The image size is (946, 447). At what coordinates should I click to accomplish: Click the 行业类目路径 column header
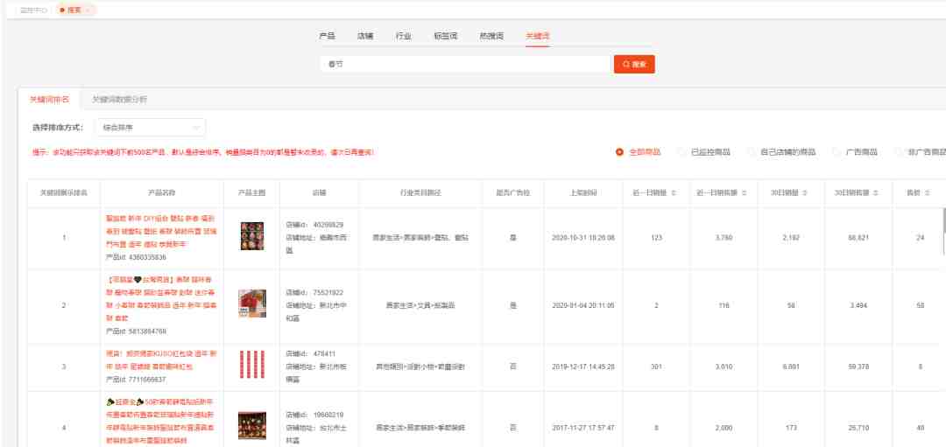420,193
